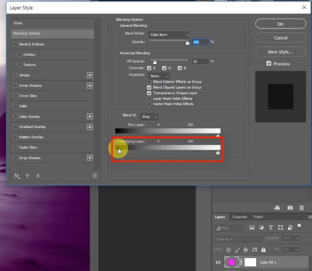Close the Layer Style dialog
This screenshot has height=271, width=312.
click(304, 7)
